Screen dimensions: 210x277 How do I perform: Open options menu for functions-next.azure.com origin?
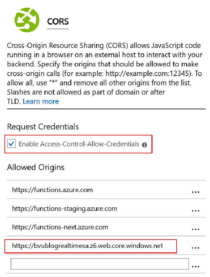[x=195, y=229]
